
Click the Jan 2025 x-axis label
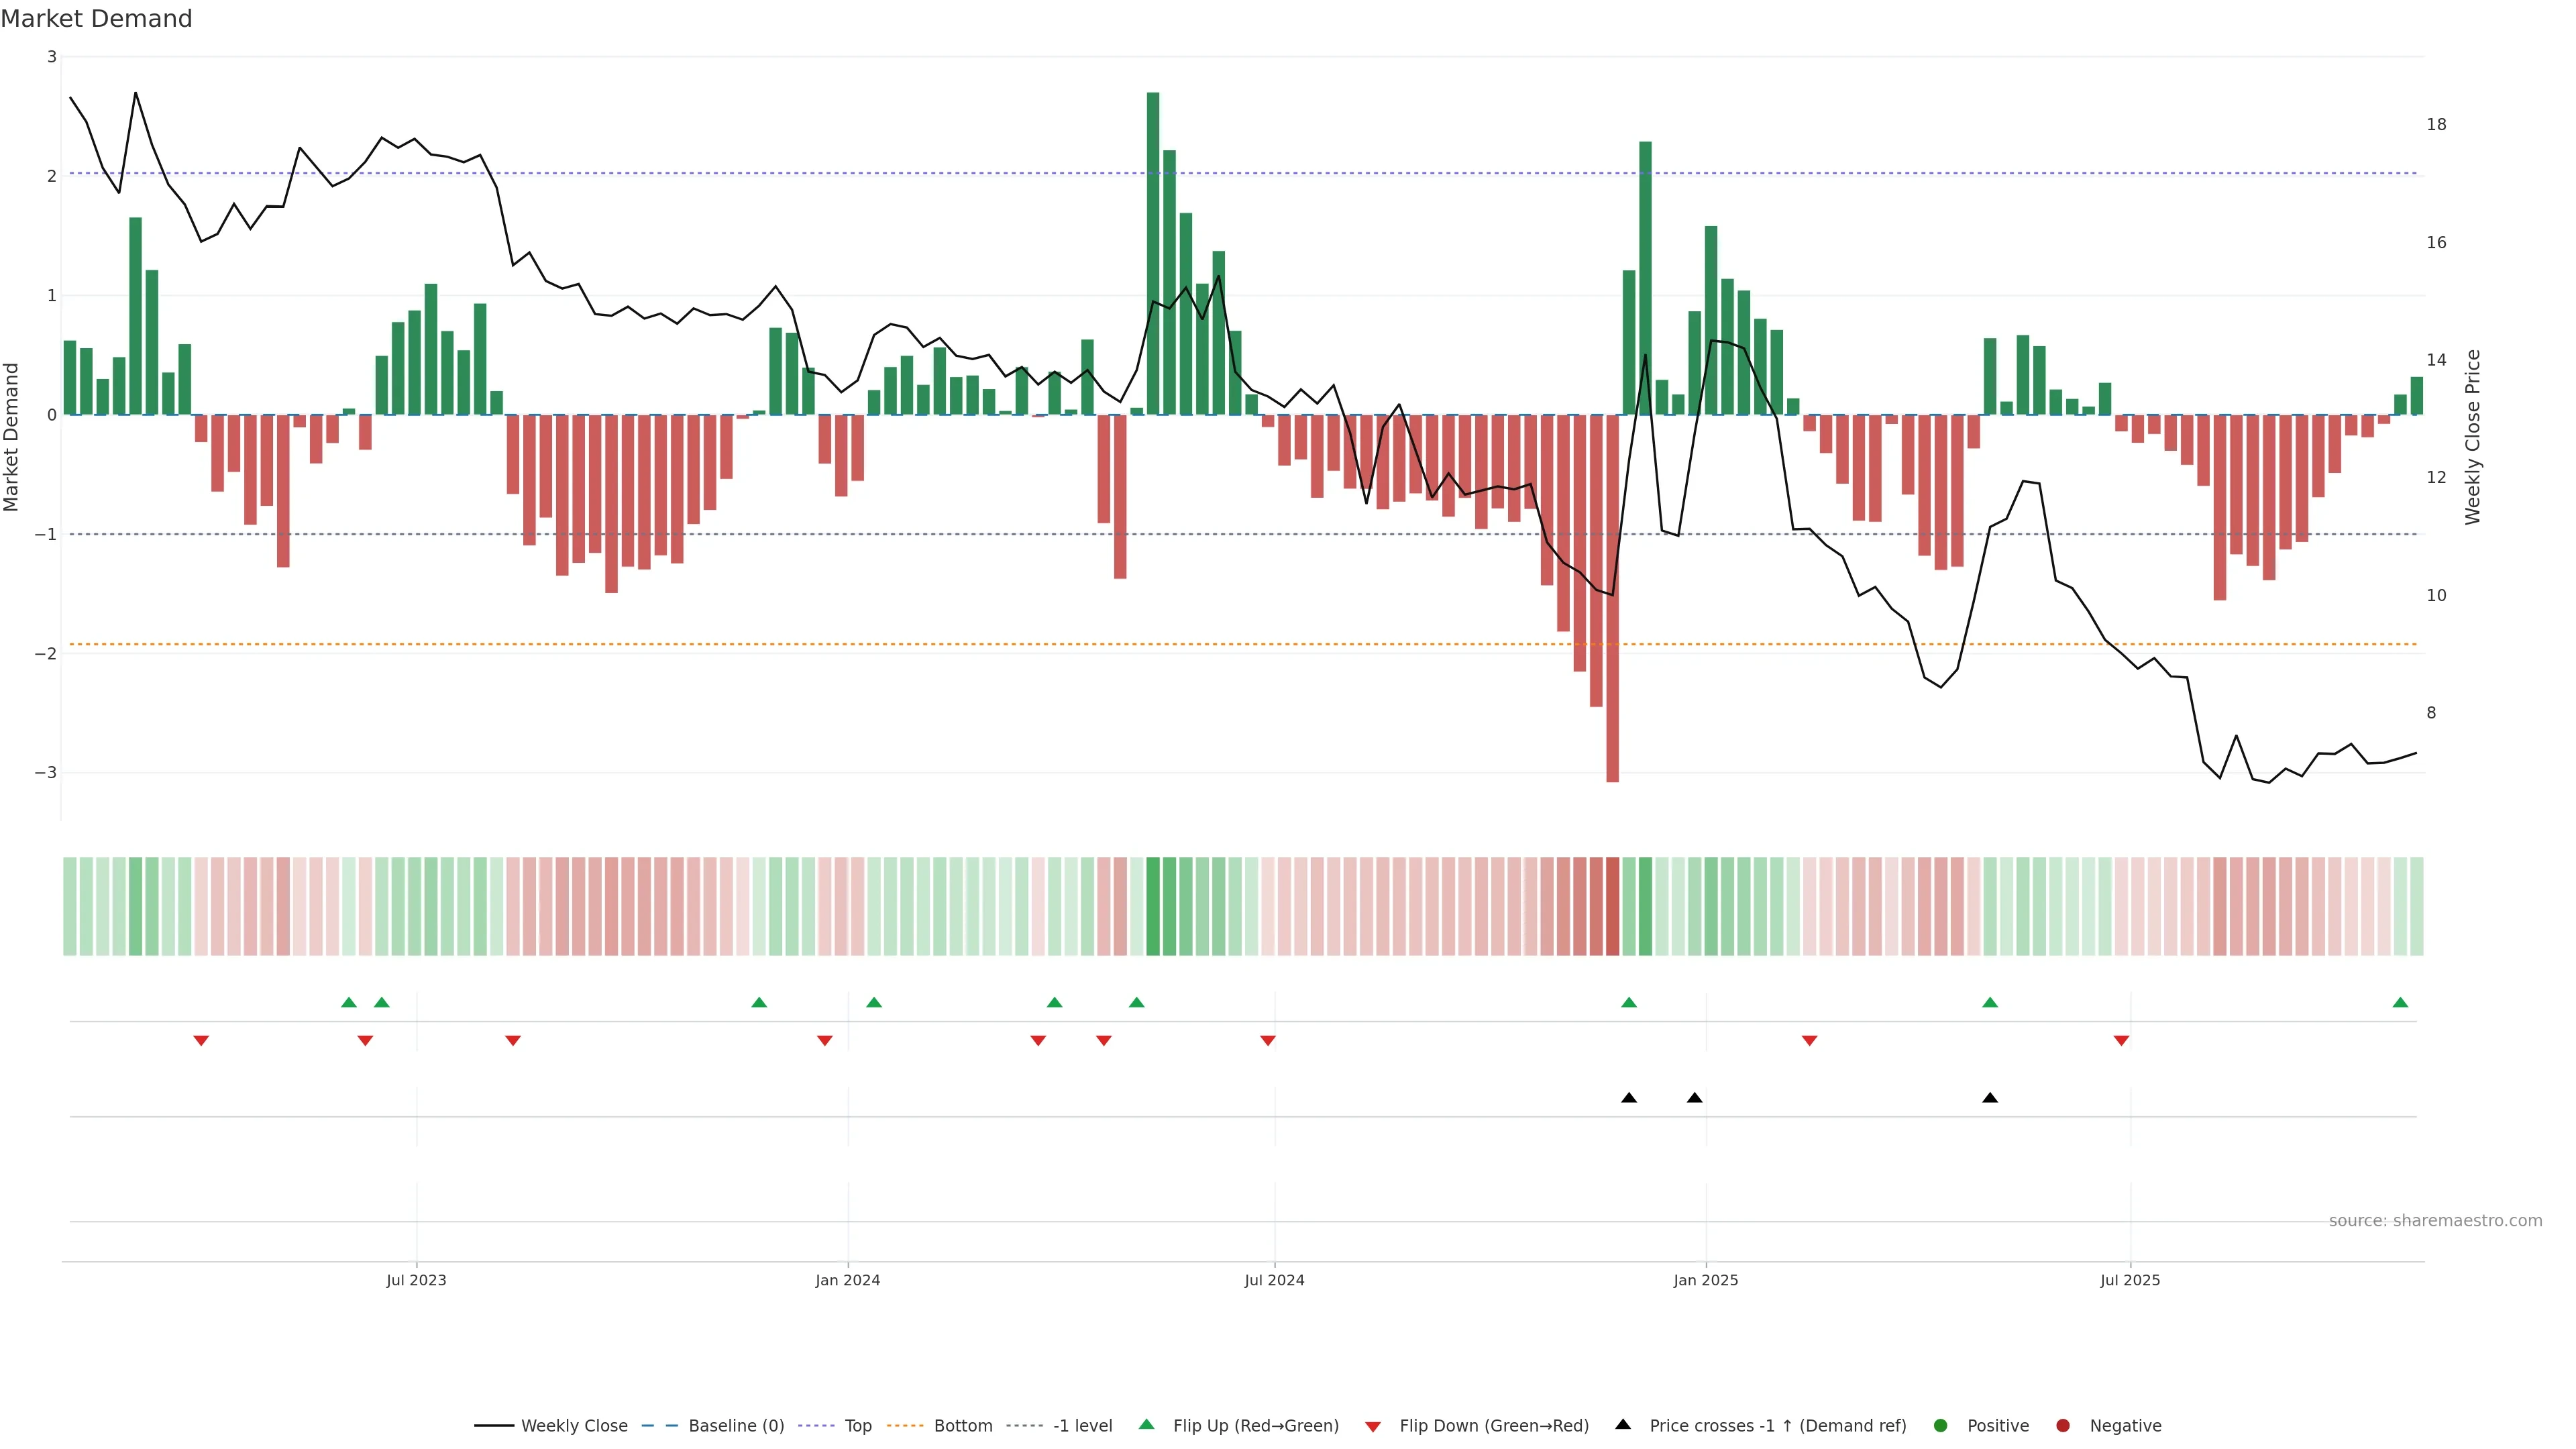pos(1705,1280)
